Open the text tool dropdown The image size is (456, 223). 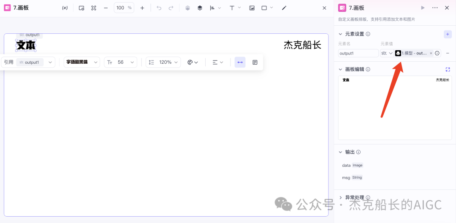[235, 8]
